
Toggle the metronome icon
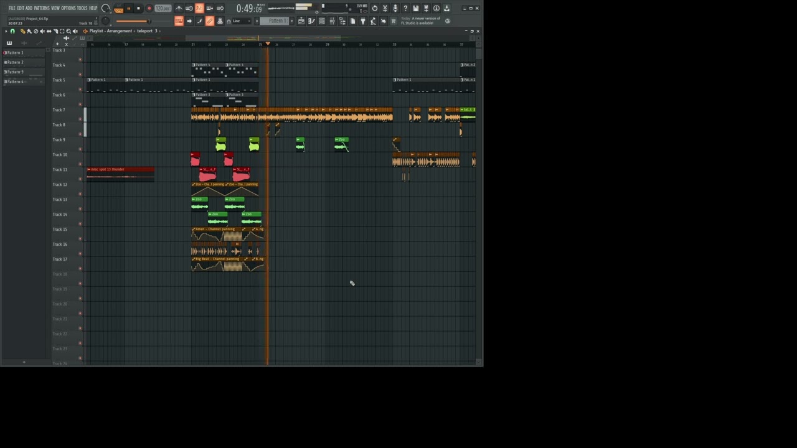coord(179,9)
